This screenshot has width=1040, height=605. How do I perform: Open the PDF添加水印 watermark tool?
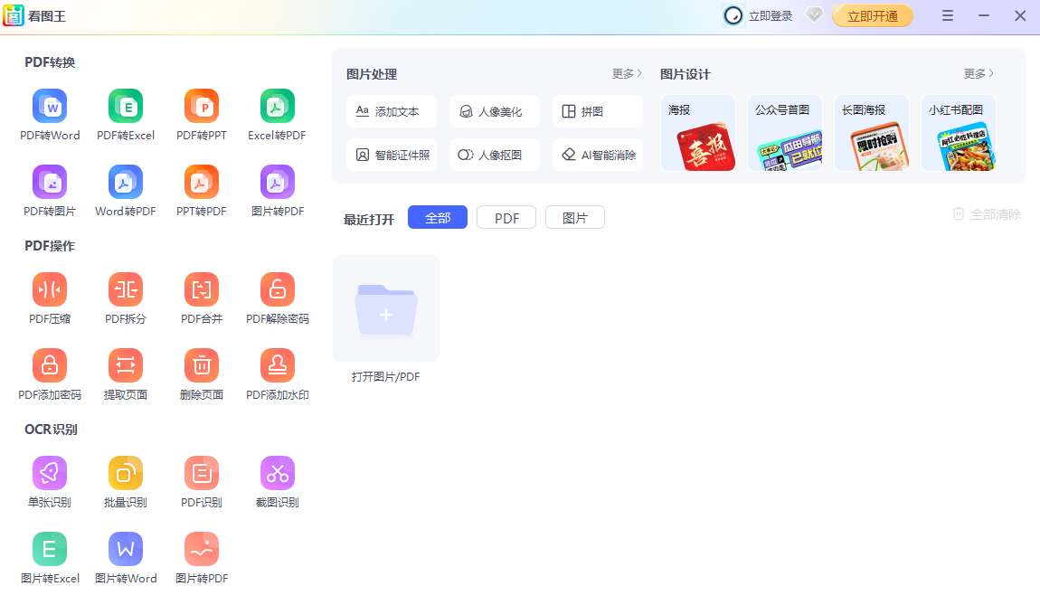(x=277, y=373)
